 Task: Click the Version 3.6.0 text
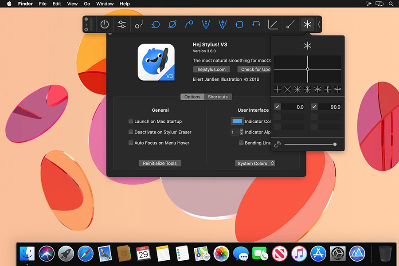(204, 51)
